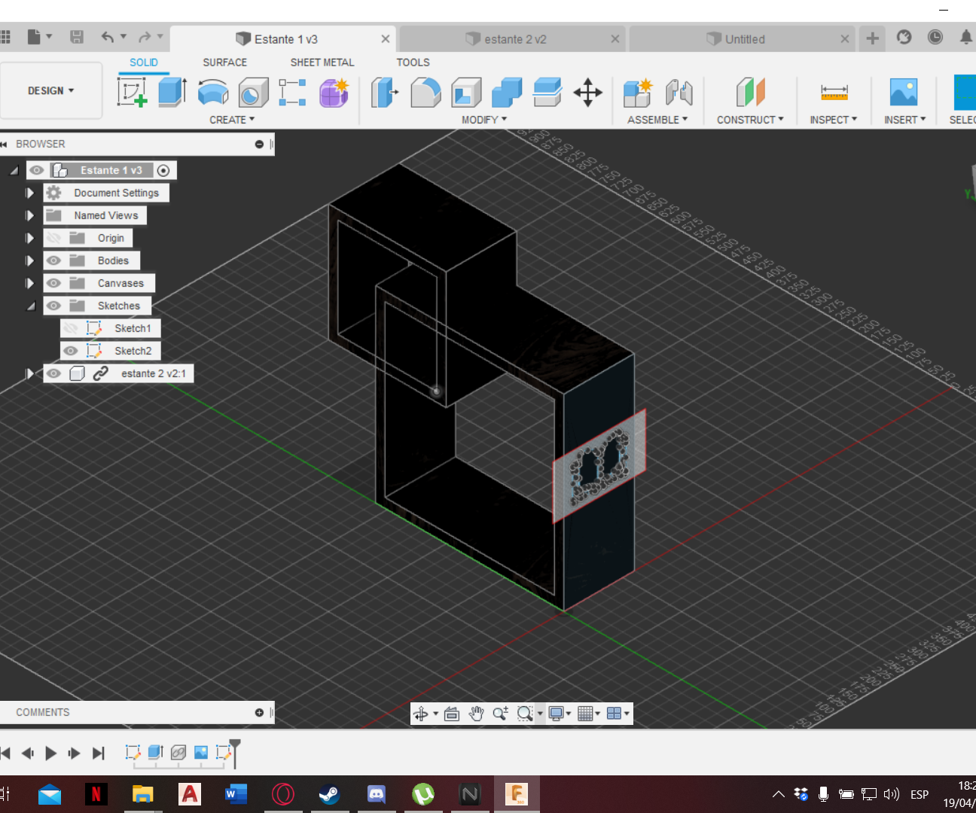Click the Look At icon in navigation bar
Image resolution: width=976 pixels, height=813 pixels.
tap(452, 714)
